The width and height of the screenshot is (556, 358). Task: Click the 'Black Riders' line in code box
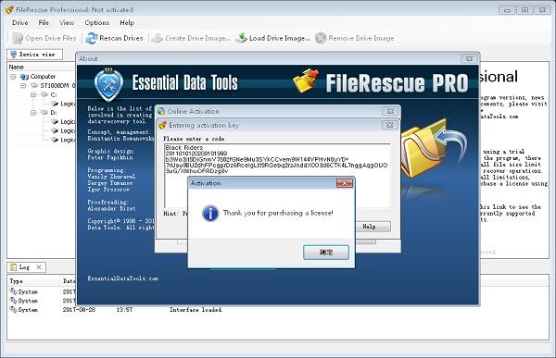pyautogui.click(x=184, y=148)
